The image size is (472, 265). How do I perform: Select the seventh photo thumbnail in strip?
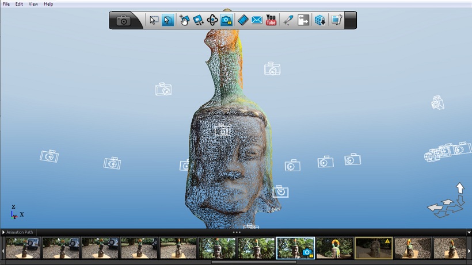(x=257, y=248)
